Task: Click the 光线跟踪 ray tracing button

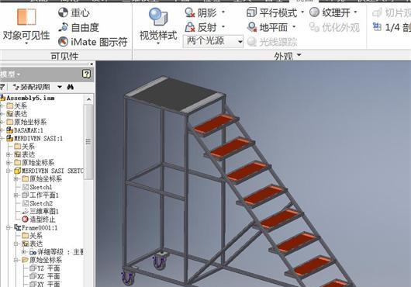Action: point(272,42)
